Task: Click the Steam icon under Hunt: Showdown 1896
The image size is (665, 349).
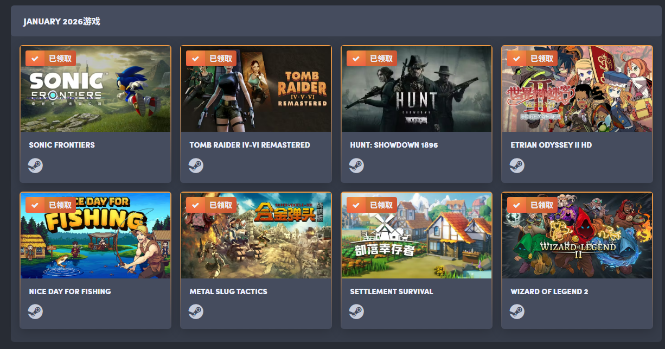Action: pos(356,166)
